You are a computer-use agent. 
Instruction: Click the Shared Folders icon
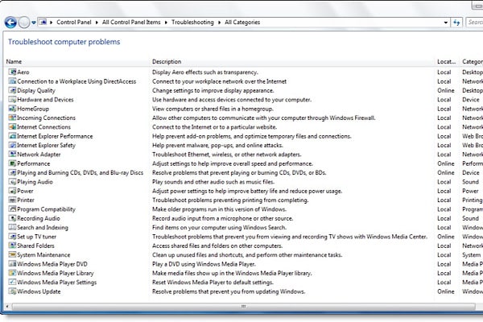pyautogui.click(x=12, y=246)
